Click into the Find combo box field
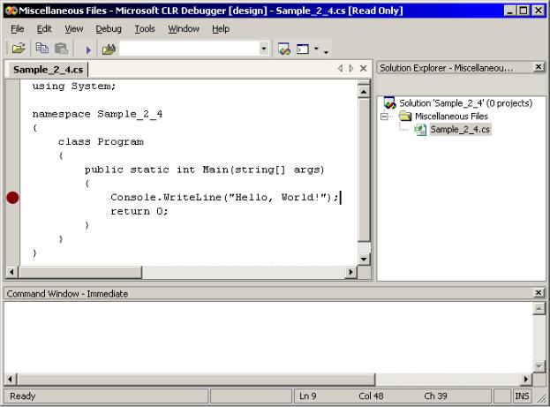 pyautogui.click(x=190, y=49)
